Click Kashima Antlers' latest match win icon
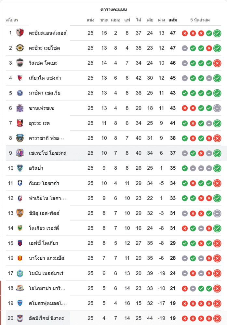Image resolution: width=227 pixels, height=325 pixels. click(x=217, y=33)
